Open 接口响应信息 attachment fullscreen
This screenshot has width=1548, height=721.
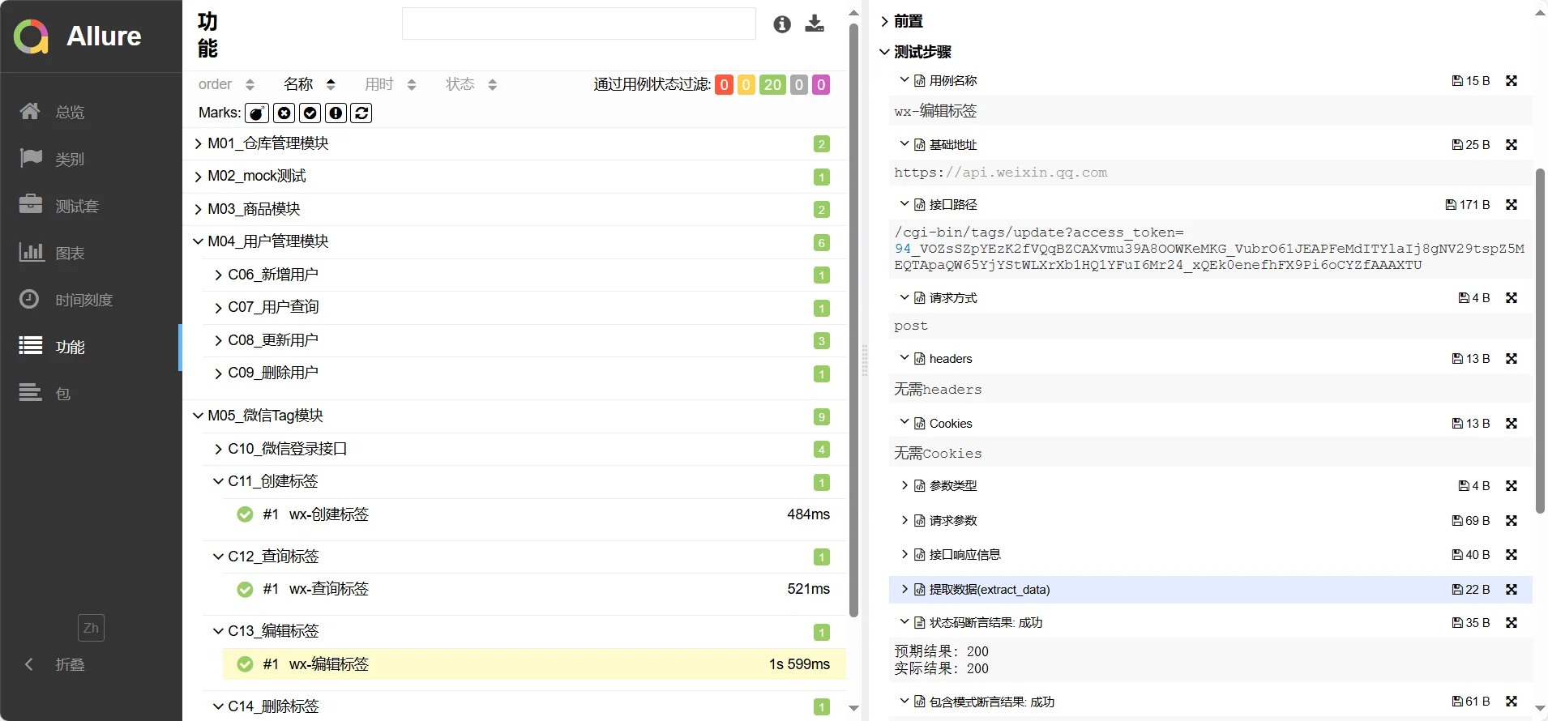[1512, 555]
